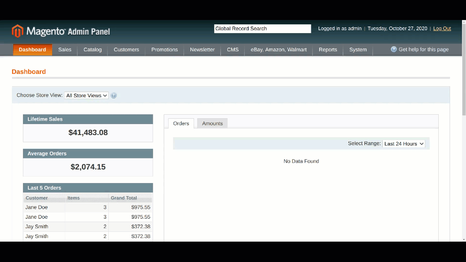The width and height of the screenshot is (466, 262).
Task: Expand the Select Range dropdown
Action: [404, 144]
